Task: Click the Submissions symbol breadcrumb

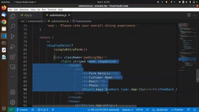Action: (x=84, y=21)
